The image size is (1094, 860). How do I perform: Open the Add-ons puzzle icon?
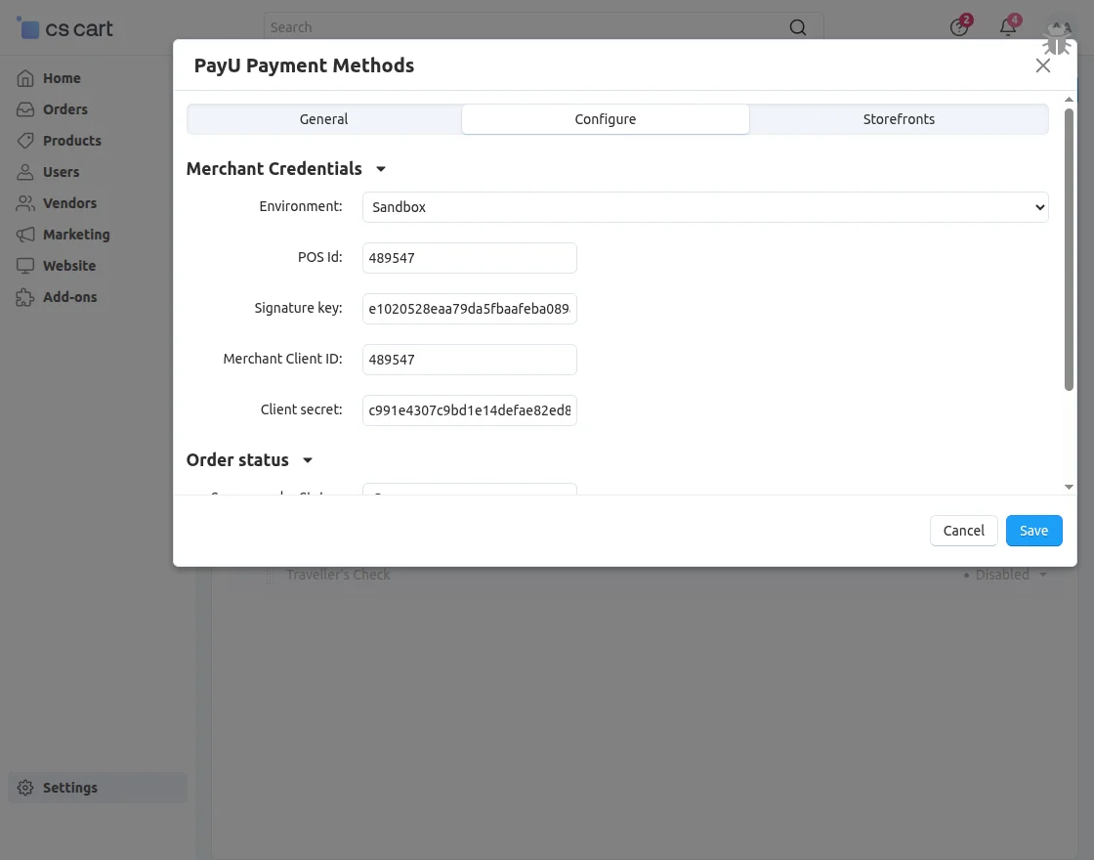coord(24,296)
